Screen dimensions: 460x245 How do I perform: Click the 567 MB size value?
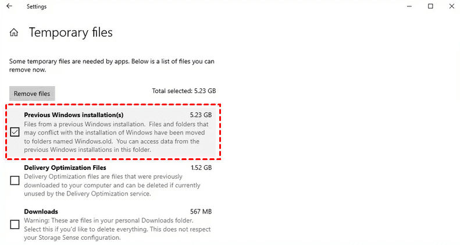click(x=201, y=211)
